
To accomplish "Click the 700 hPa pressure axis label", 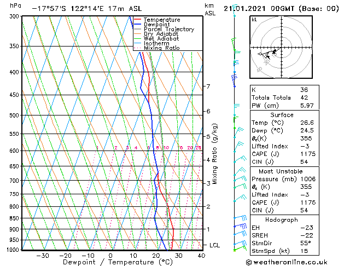I will click(x=15, y=181).
